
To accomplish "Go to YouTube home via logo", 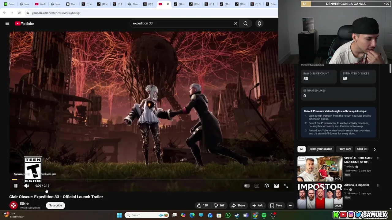I will pyautogui.click(x=24, y=24).
